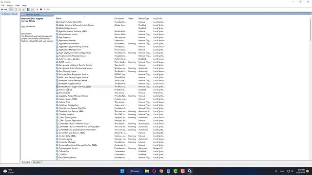Click the gear icon next to CoreMessaging
Image resolution: width=312 pixels, height=175 pixels.
pyautogui.click(x=57, y=139)
